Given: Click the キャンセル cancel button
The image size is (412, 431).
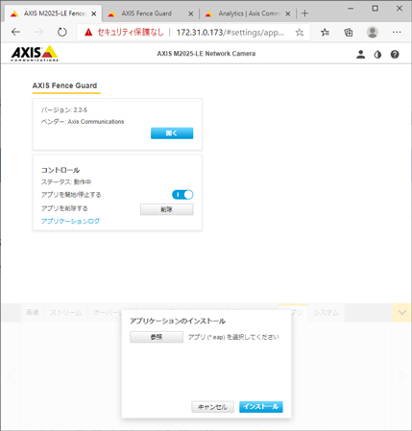Looking at the screenshot, I should [212, 407].
